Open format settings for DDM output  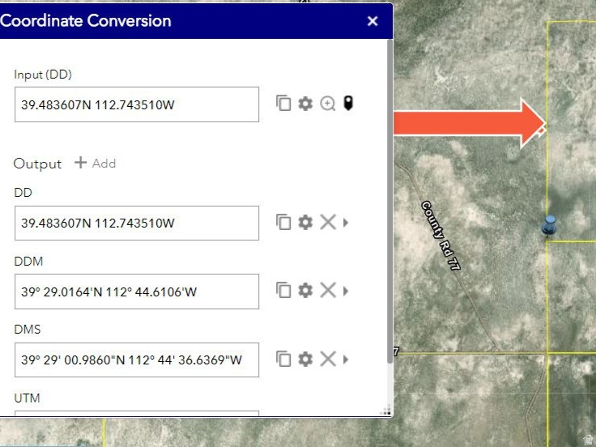click(305, 290)
